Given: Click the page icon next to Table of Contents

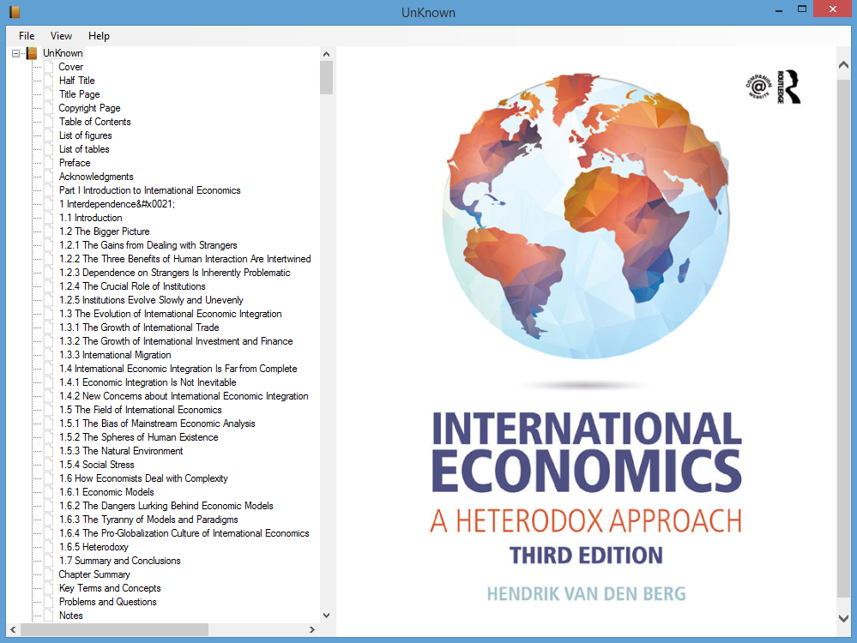Looking at the screenshot, I should (x=49, y=121).
